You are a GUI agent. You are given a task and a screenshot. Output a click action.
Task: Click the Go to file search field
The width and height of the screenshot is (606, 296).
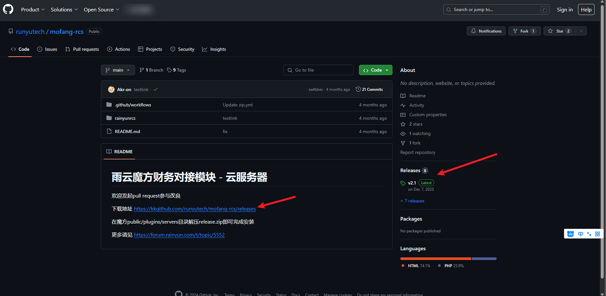click(x=318, y=70)
